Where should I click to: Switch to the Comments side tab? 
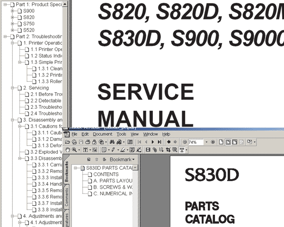[67, 197]
